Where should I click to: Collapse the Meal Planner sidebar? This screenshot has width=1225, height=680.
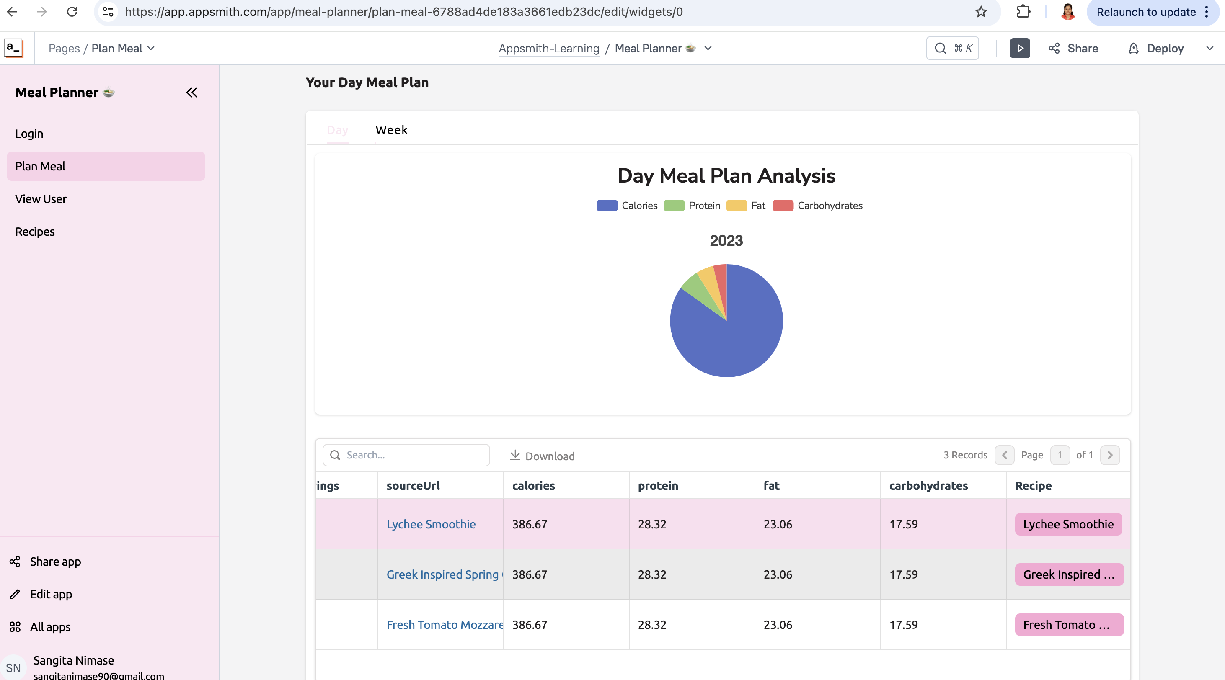point(191,92)
